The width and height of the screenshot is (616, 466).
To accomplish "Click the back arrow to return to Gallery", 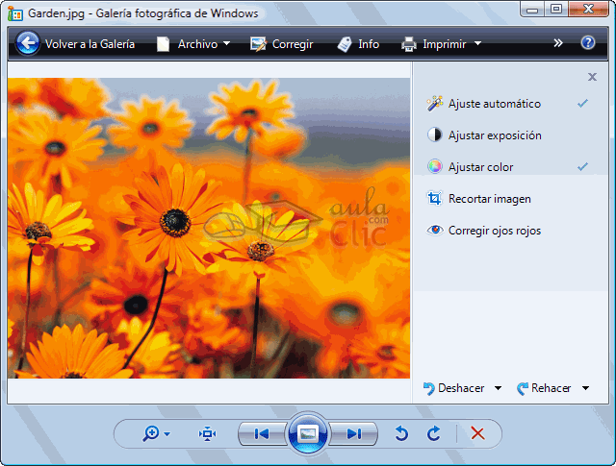I will 28,43.
